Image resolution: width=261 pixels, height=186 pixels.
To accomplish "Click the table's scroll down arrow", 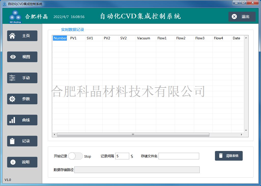I will click(x=246, y=130).
